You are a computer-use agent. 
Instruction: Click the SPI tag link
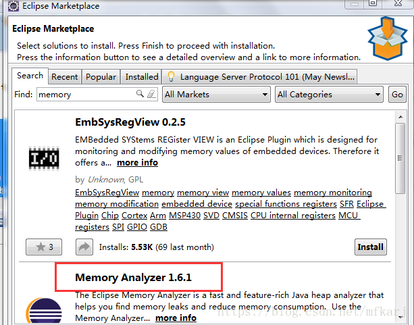pos(118,227)
